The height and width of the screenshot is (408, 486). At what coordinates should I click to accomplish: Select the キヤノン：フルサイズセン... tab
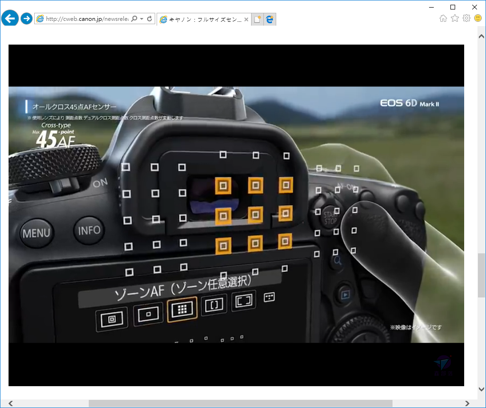click(204, 19)
